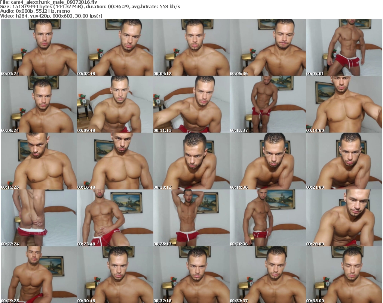Click the 'Video: h264, yuv420p' line
Viewport: 383px width, 303px height.
51,16
